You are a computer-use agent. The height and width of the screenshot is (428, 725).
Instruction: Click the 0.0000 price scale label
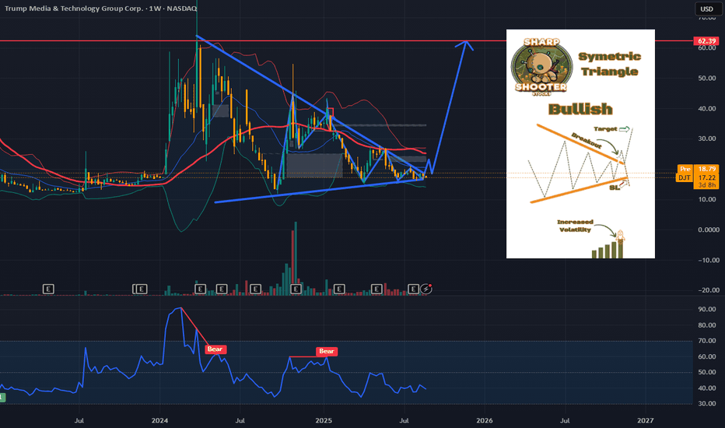(x=709, y=230)
